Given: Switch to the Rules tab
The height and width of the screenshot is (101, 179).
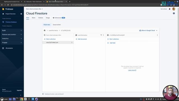Looking at the screenshot, I should [34, 18].
